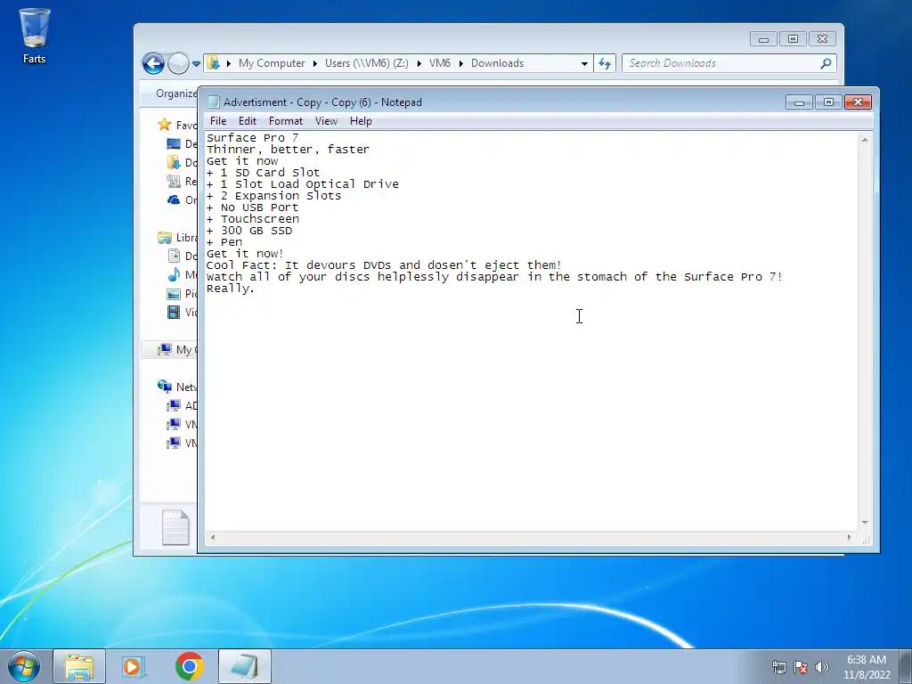Image resolution: width=912 pixels, height=684 pixels.
Task: Expand the recent pages dropdown arrow
Action: pyautogui.click(x=196, y=63)
